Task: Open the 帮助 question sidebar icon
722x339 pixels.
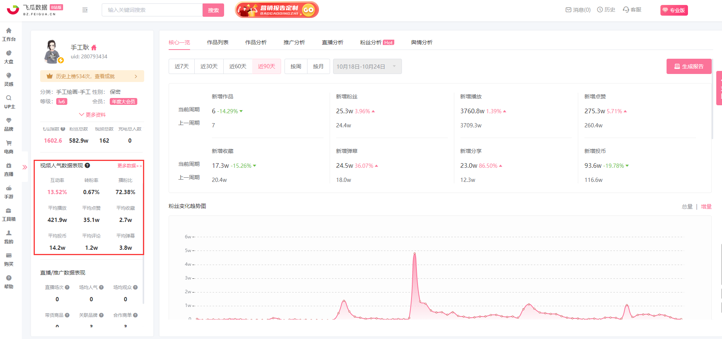Action: click(x=9, y=278)
